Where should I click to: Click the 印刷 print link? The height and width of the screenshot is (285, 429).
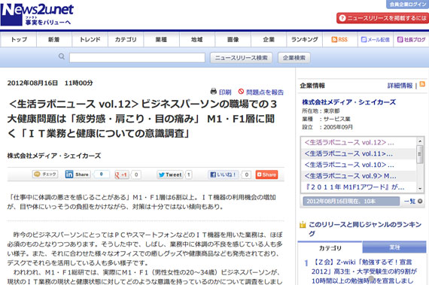(225, 92)
